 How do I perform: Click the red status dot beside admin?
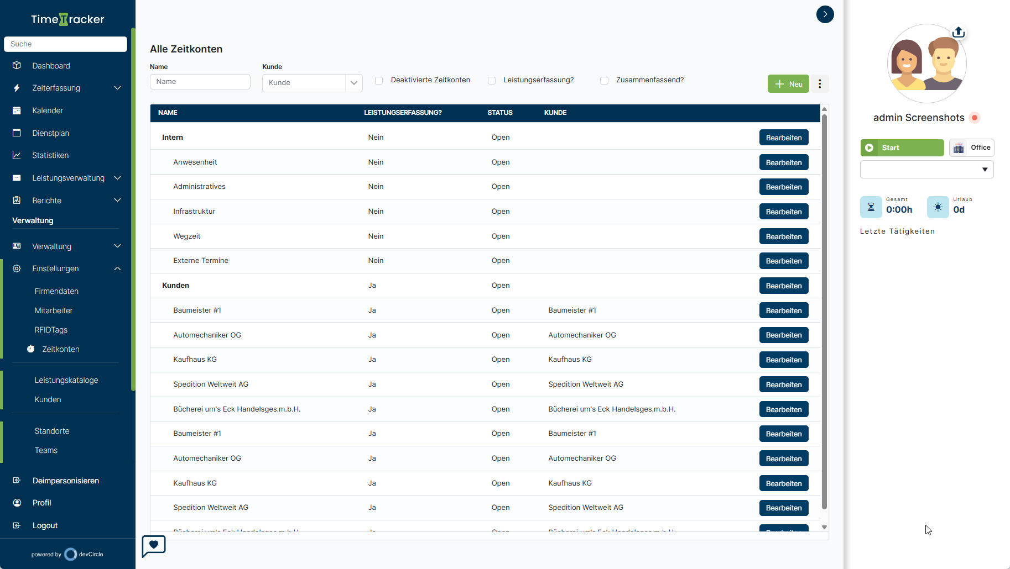tap(975, 118)
